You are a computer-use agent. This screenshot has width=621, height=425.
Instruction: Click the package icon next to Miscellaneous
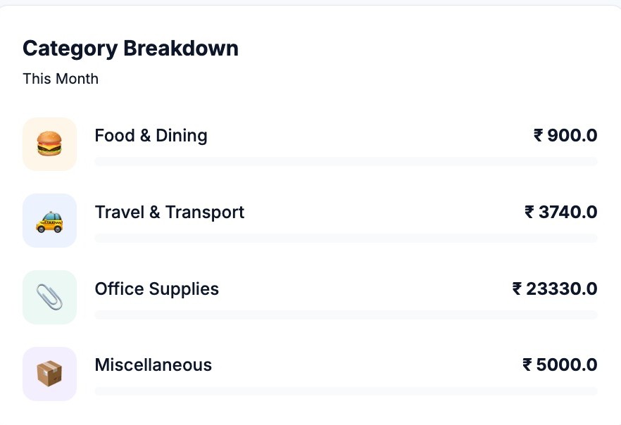49,374
